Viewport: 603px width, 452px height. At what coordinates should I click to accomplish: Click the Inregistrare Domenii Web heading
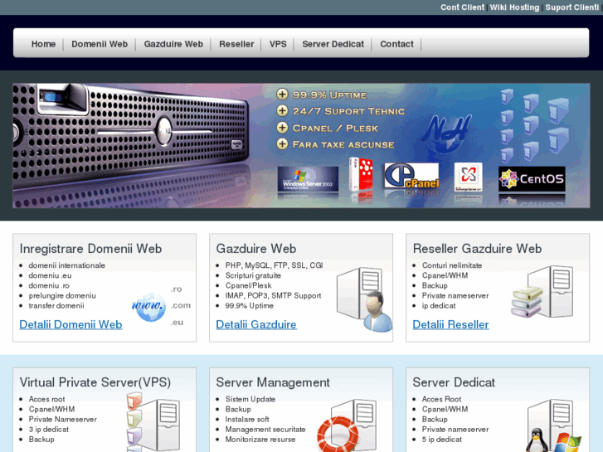(x=90, y=249)
